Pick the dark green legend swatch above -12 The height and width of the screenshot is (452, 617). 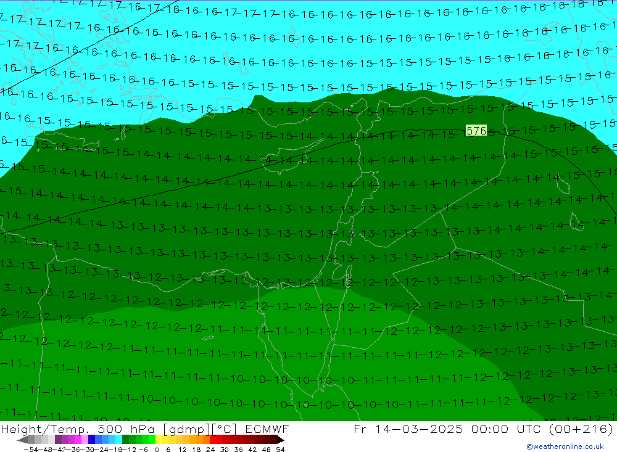tap(125, 440)
